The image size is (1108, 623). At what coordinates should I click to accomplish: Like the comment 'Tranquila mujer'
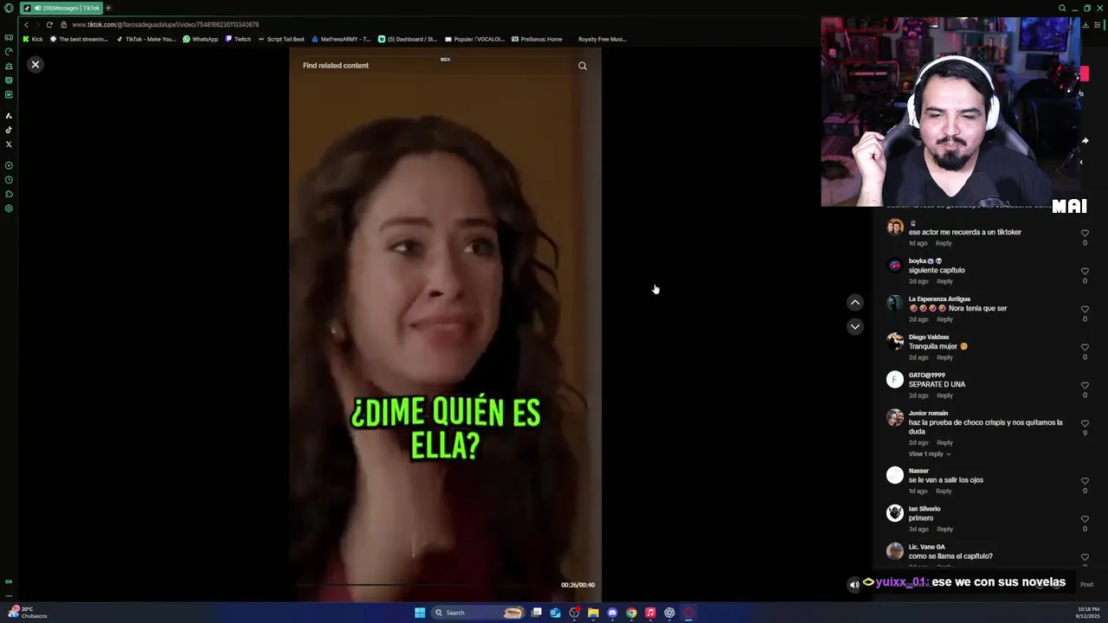coord(1085,347)
